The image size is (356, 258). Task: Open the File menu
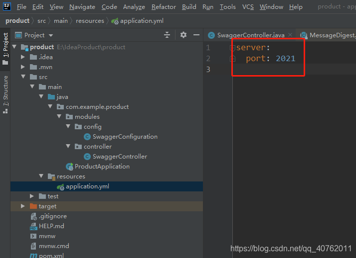click(21, 7)
